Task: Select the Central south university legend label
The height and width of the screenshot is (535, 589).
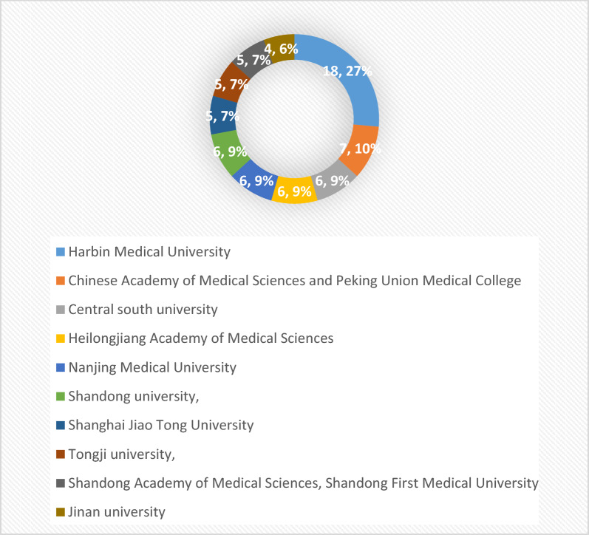Action: pos(143,310)
